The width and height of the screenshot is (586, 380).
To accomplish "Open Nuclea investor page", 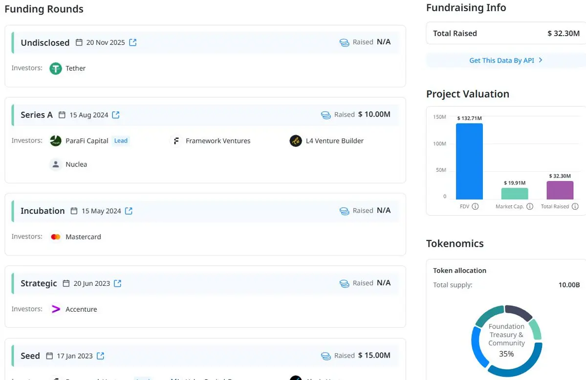I will [x=76, y=164].
